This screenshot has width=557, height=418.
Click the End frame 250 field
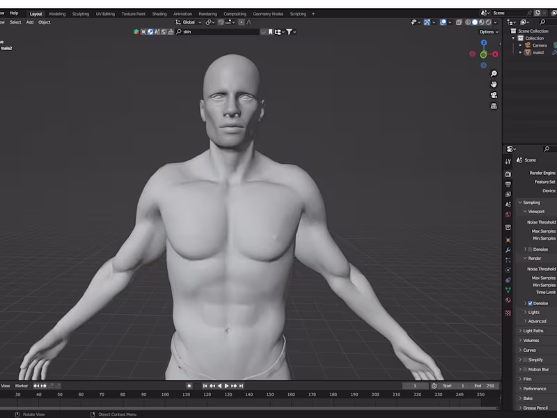point(485,386)
